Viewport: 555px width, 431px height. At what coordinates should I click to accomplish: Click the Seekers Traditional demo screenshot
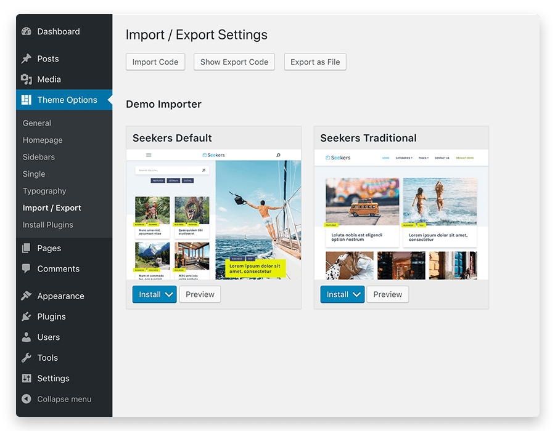(401, 214)
